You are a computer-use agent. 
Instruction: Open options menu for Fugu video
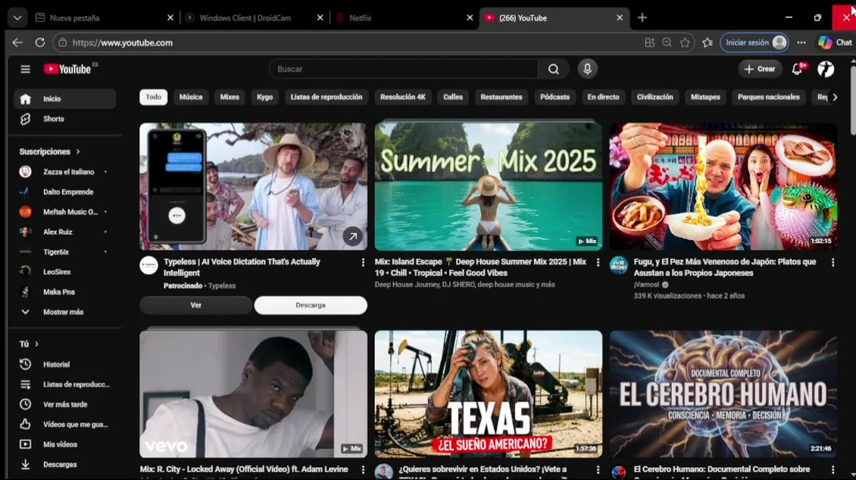click(833, 262)
